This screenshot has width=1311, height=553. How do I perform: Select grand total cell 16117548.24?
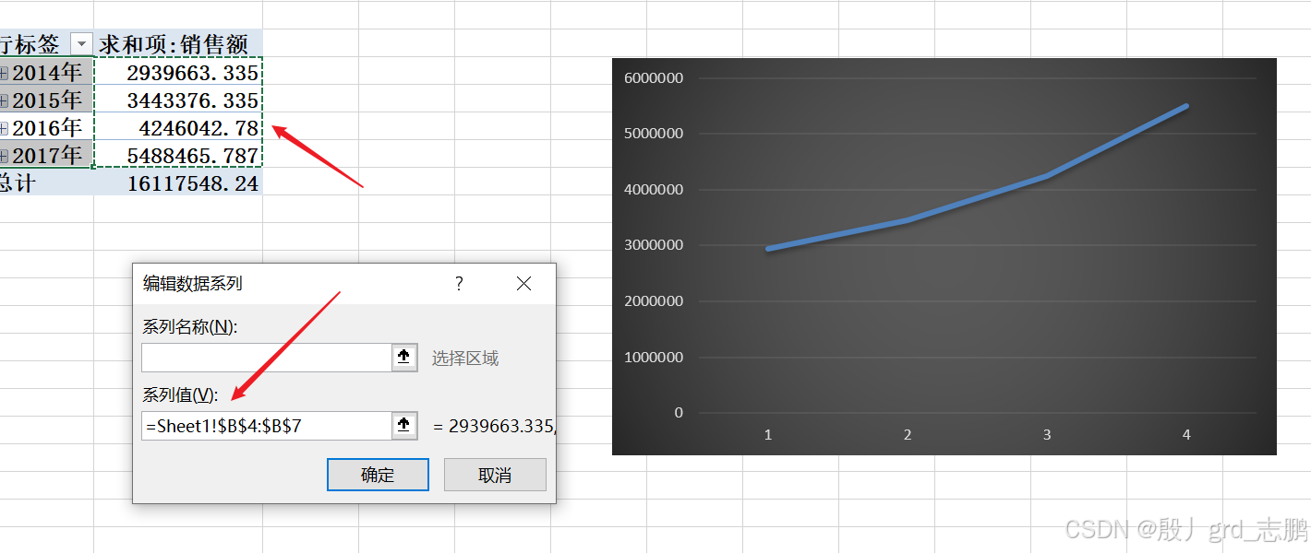(178, 182)
